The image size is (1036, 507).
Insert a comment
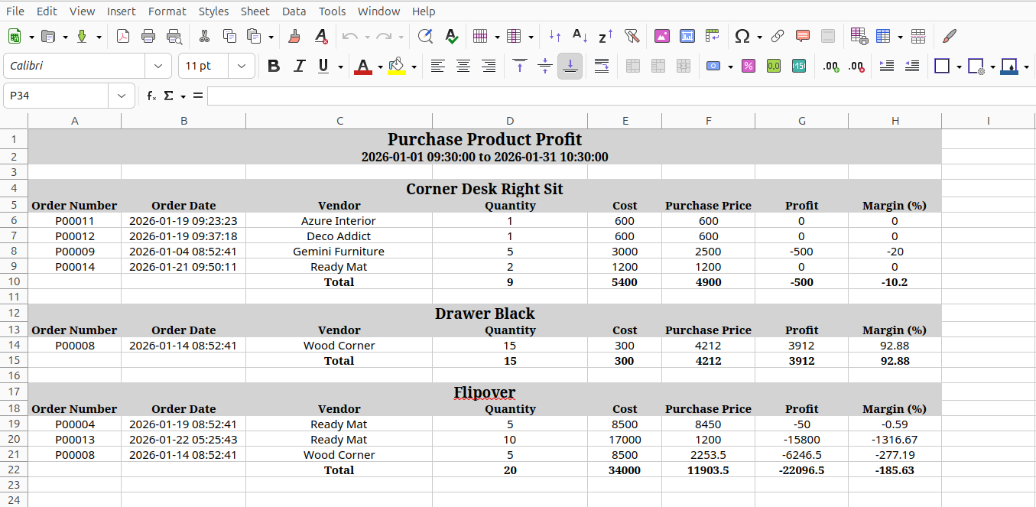(x=803, y=36)
